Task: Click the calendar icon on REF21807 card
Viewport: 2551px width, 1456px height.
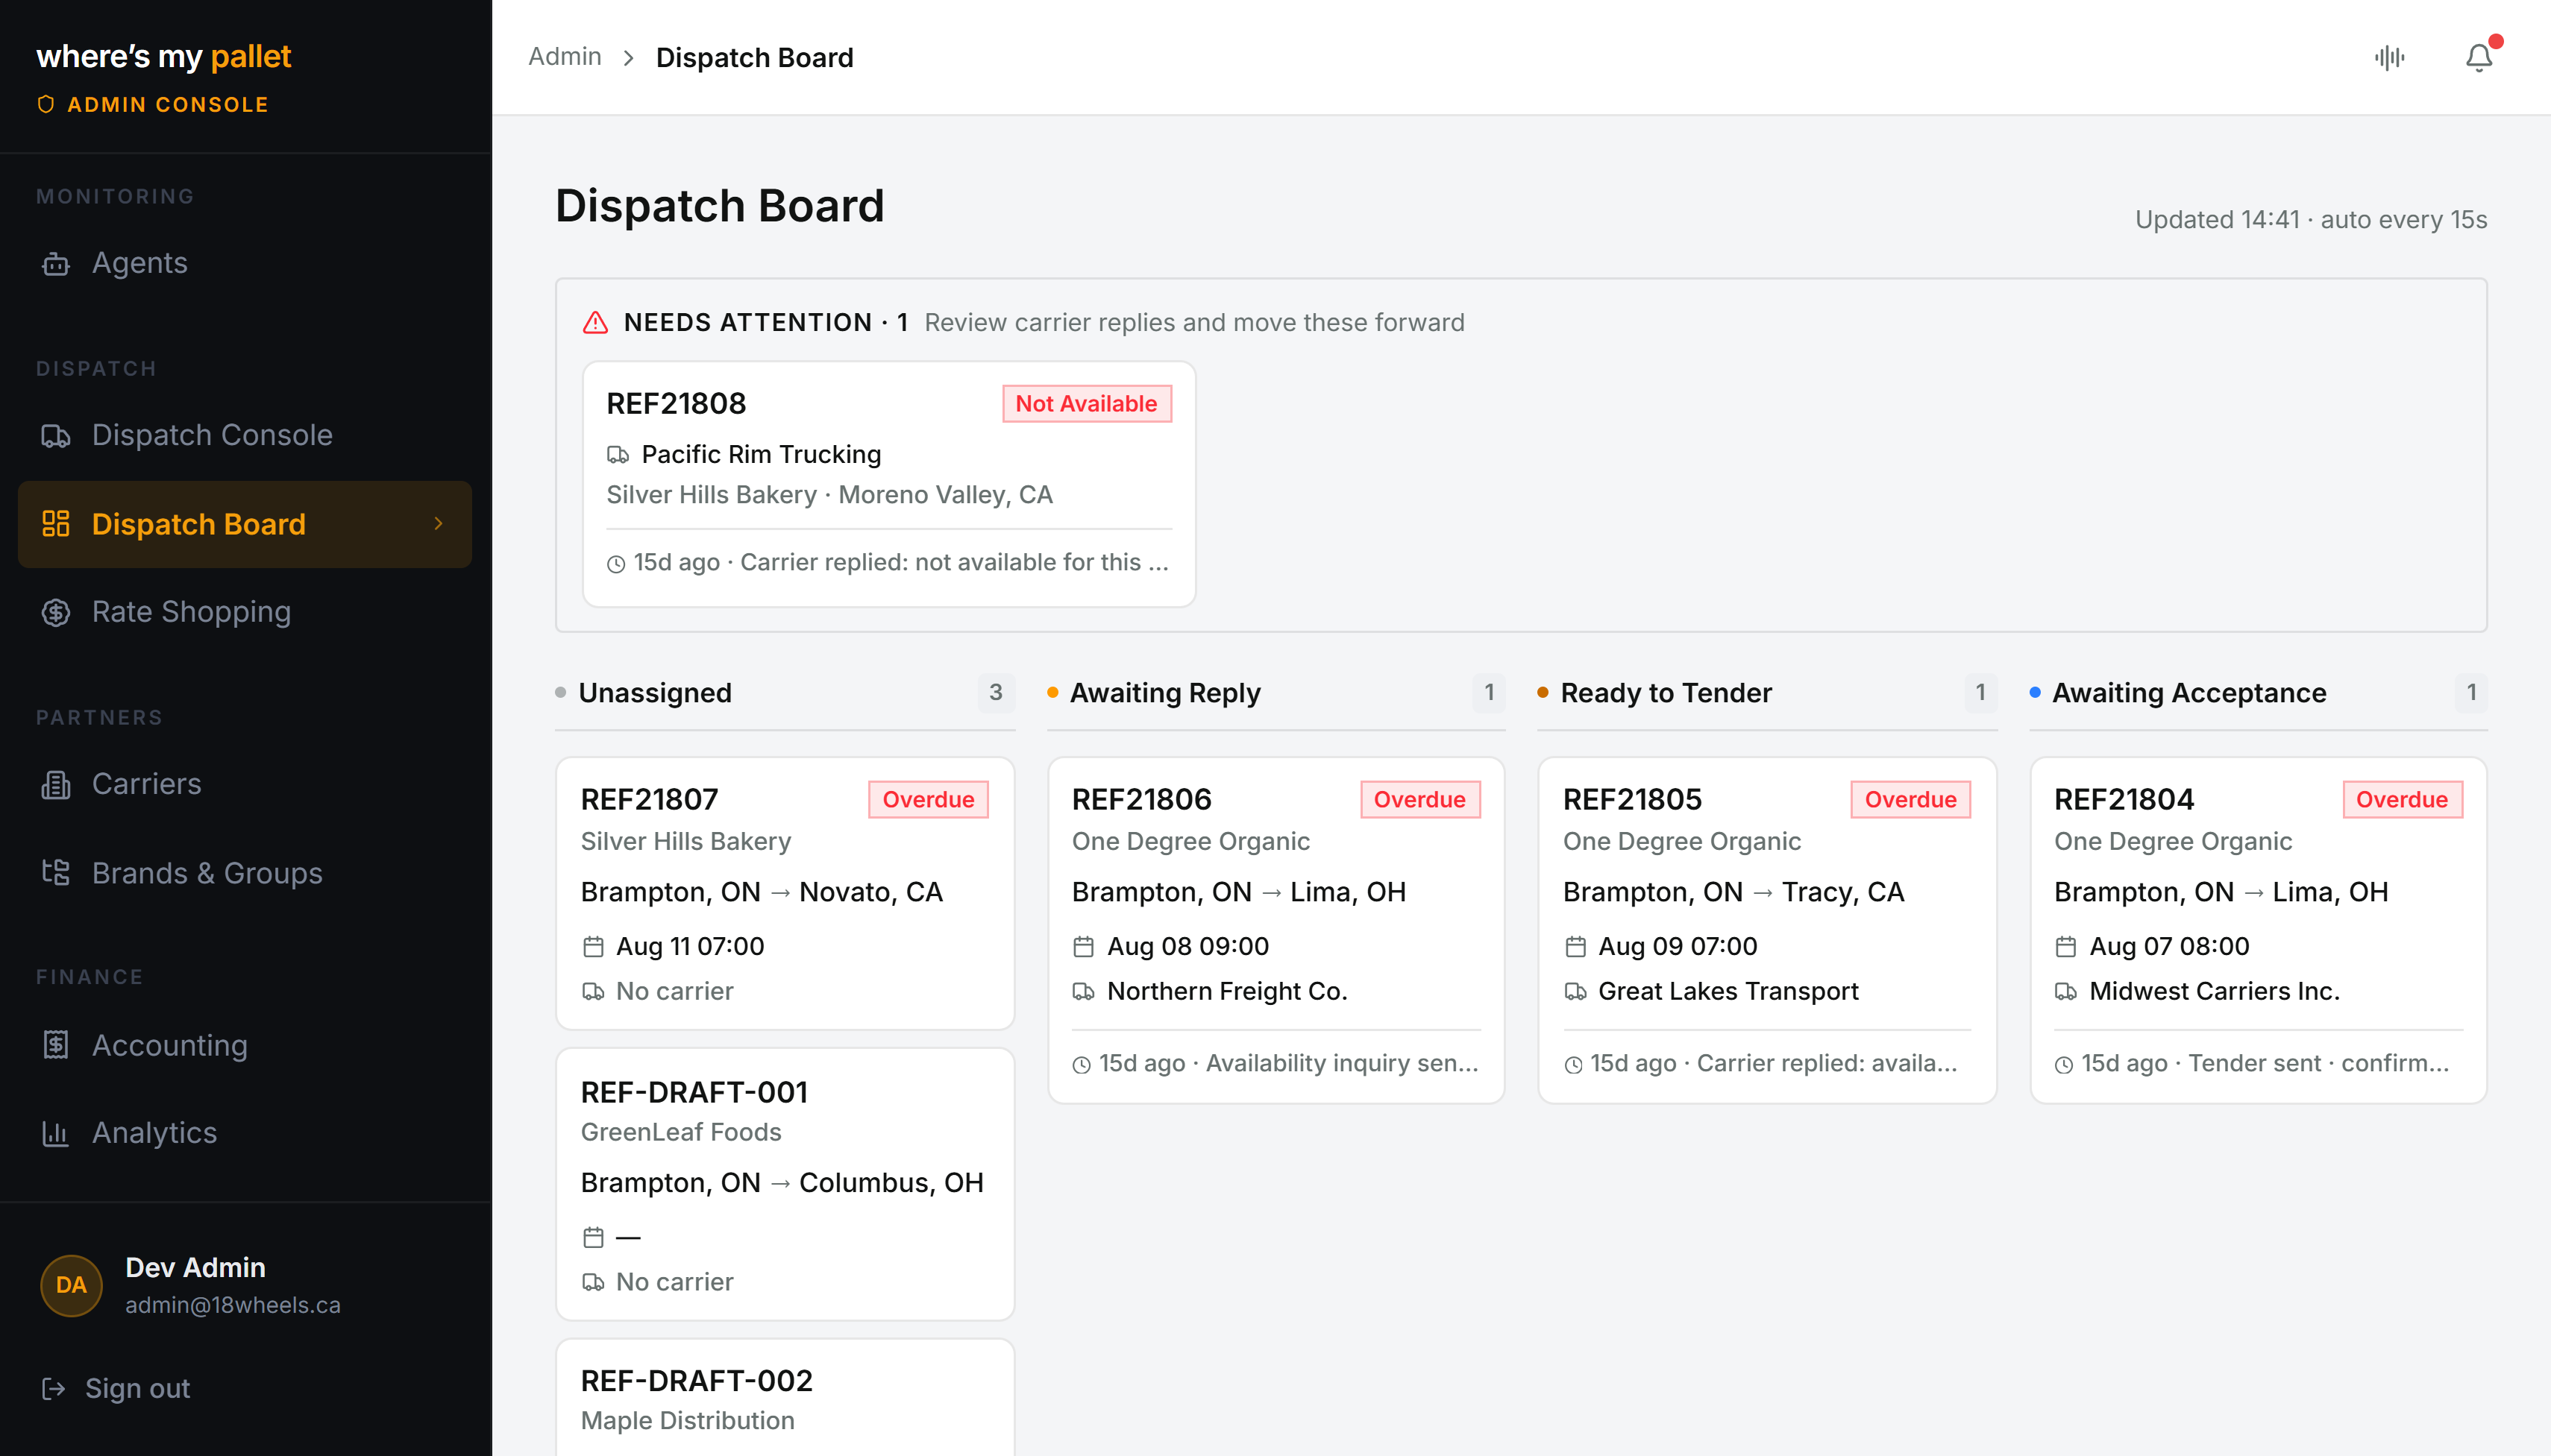Action: click(593, 947)
